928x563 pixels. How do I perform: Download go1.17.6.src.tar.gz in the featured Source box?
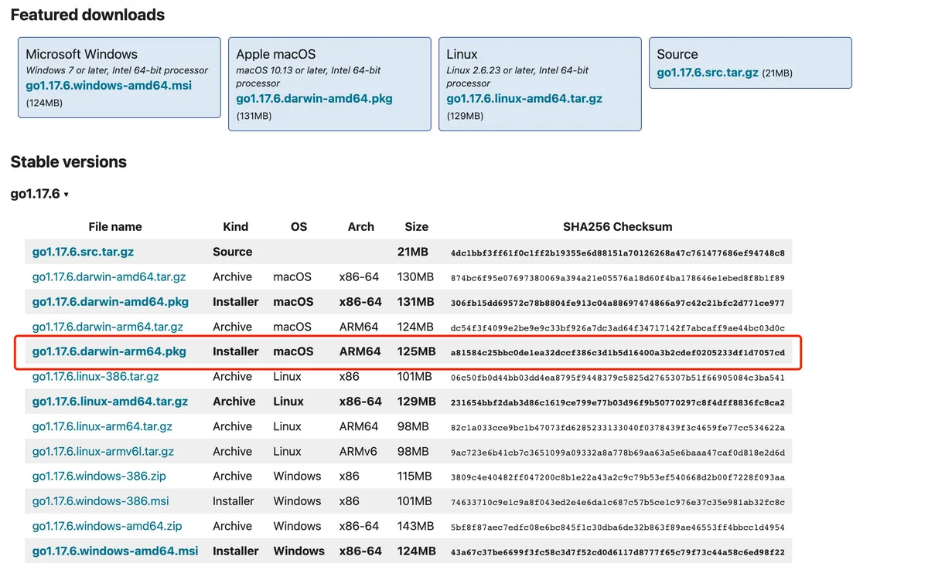[708, 73]
